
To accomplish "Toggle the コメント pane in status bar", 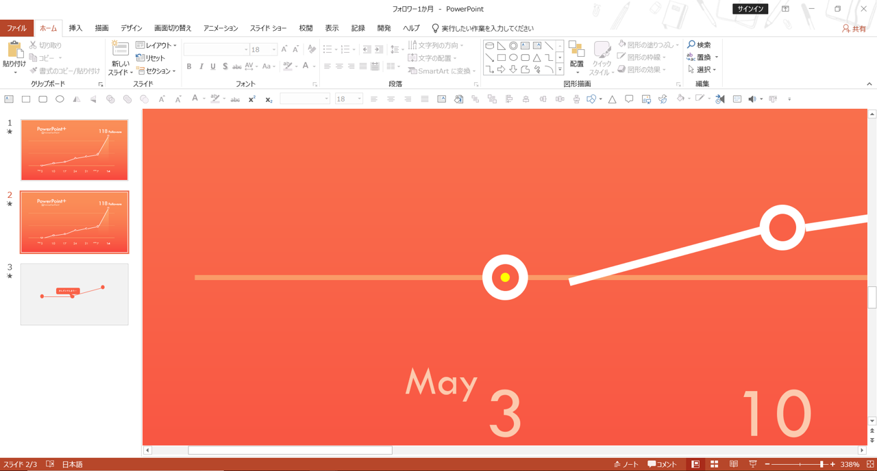I will click(x=663, y=464).
